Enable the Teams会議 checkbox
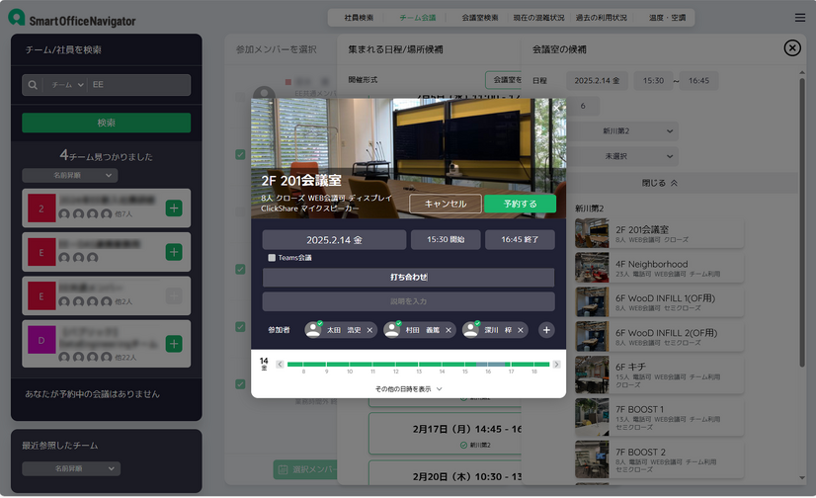816x498 pixels. point(272,258)
